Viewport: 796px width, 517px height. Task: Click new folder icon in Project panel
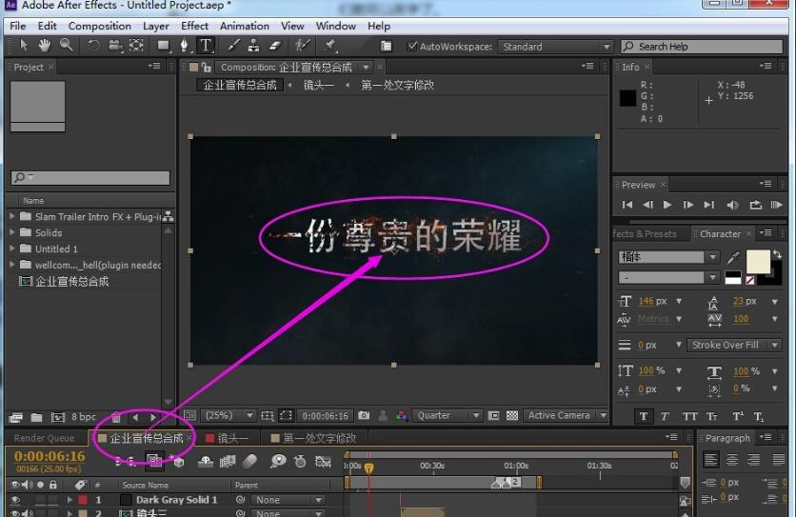[x=36, y=417]
